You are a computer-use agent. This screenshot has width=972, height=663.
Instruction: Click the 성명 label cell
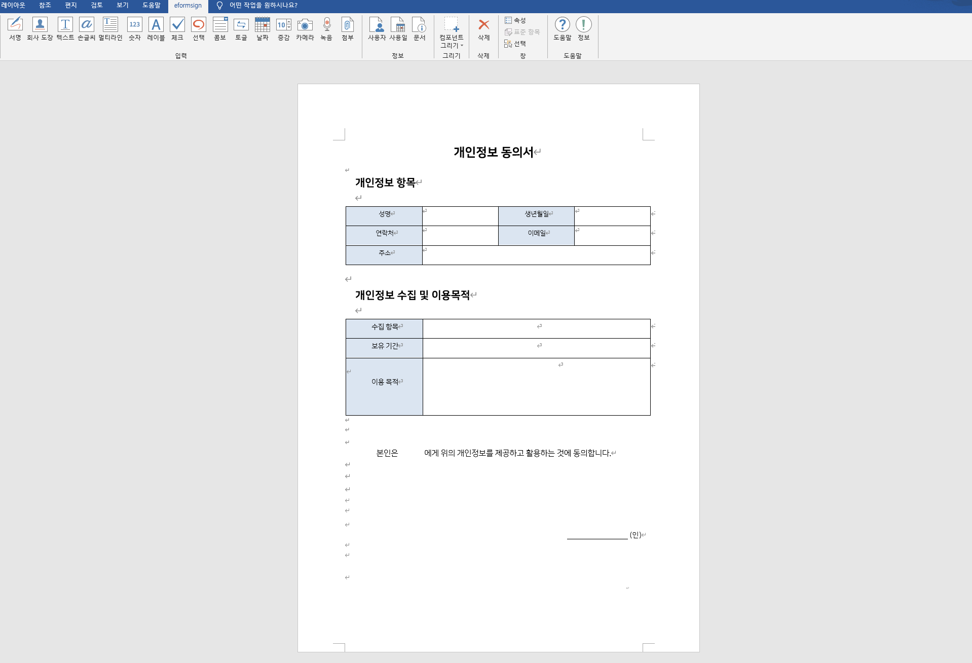[384, 216]
